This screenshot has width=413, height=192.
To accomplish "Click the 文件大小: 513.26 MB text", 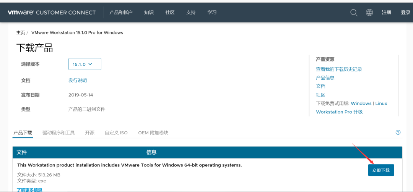I will pos(39,175).
